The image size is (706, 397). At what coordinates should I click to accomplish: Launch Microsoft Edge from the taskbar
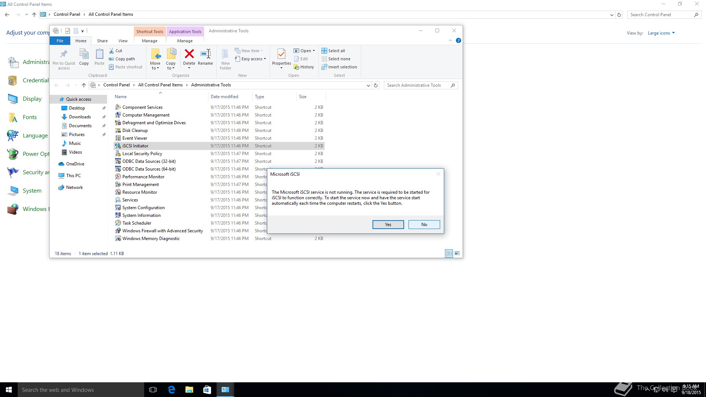pyautogui.click(x=171, y=390)
